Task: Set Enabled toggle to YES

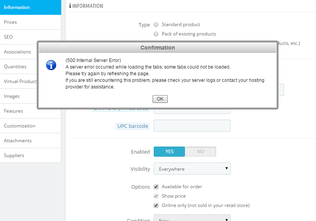Action: point(169,152)
